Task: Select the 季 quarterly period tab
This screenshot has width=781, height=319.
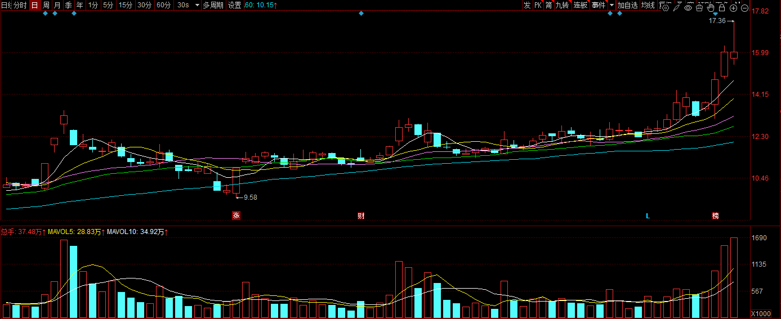Action: (x=68, y=5)
